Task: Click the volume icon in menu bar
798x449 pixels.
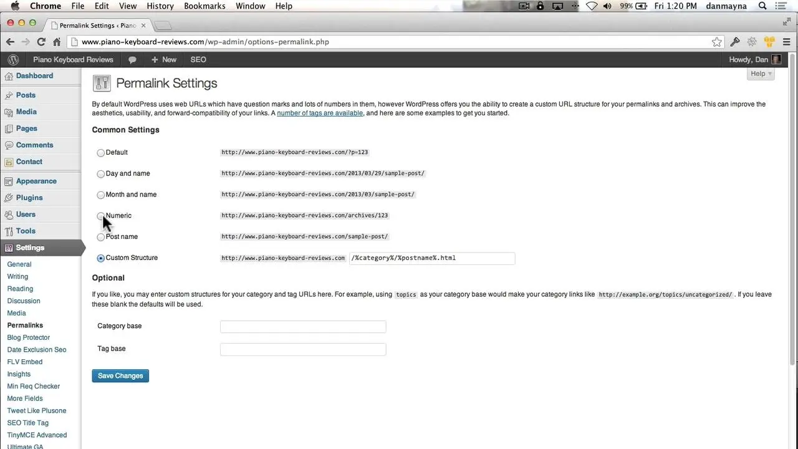Action: (x=608, y=6)
